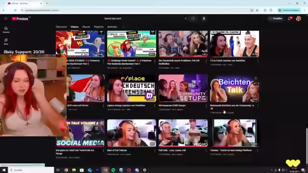
Task: Open the Community Setups video thumbnail
Action: pos(183,88)
